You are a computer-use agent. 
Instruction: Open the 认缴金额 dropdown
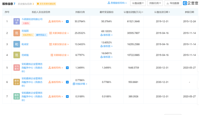tap(138, 3)
